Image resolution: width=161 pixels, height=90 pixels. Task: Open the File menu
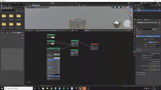point(4,3)
